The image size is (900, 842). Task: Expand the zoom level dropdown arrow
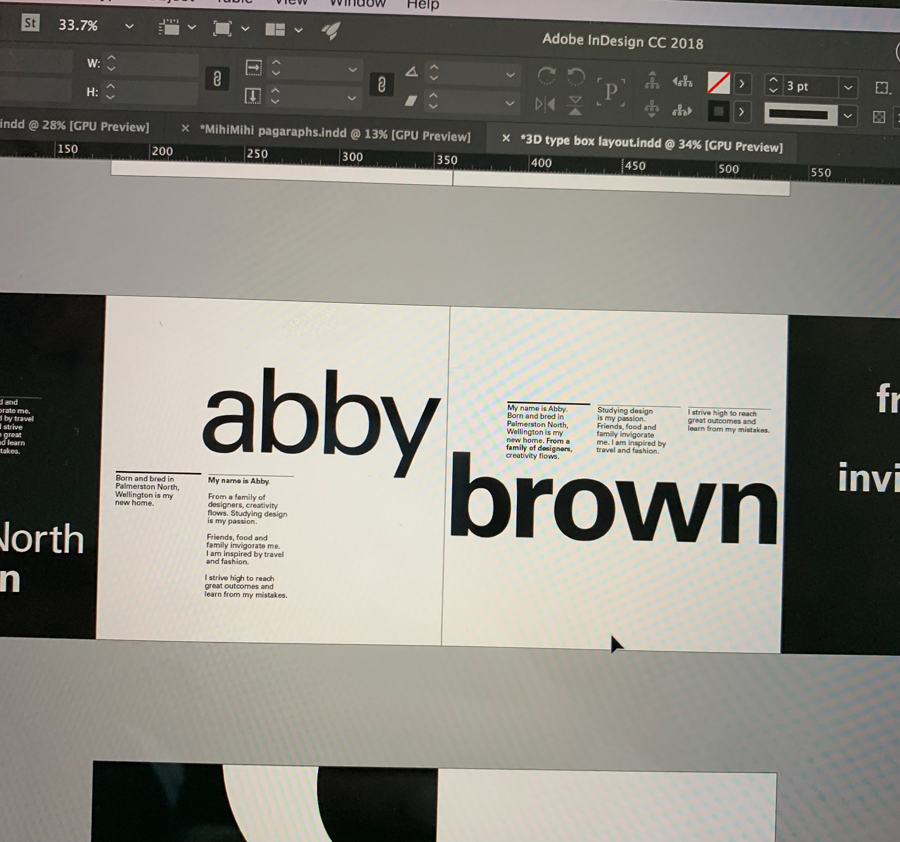[129, 27]
